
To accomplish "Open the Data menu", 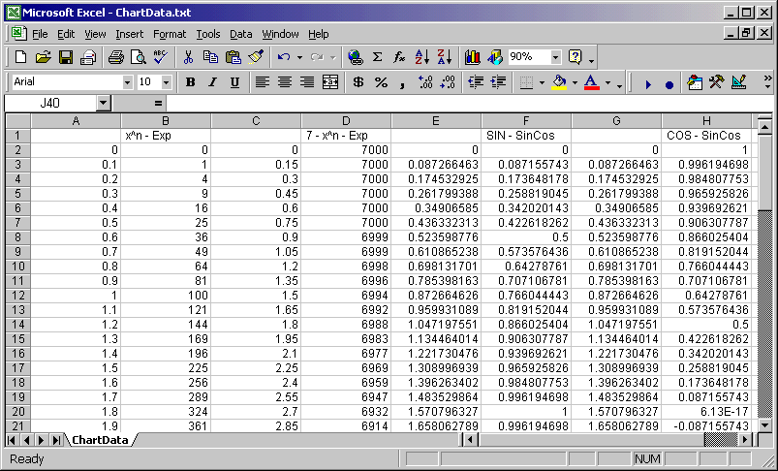I will tap(240, 34).
